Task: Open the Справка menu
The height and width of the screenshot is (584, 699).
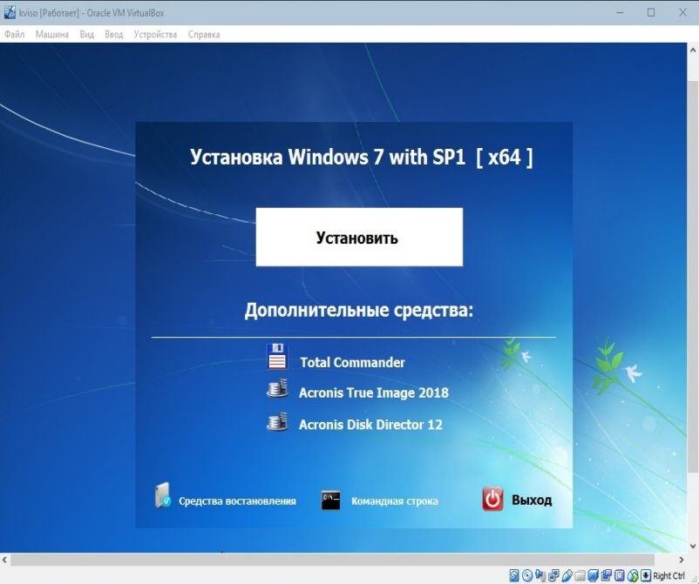Action: (x=204, y=34)
